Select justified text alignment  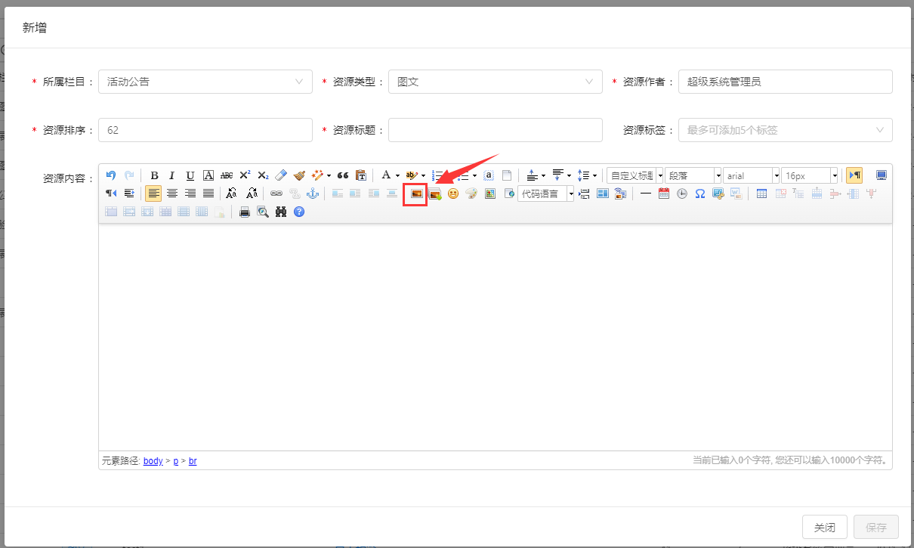pos(208,194)
